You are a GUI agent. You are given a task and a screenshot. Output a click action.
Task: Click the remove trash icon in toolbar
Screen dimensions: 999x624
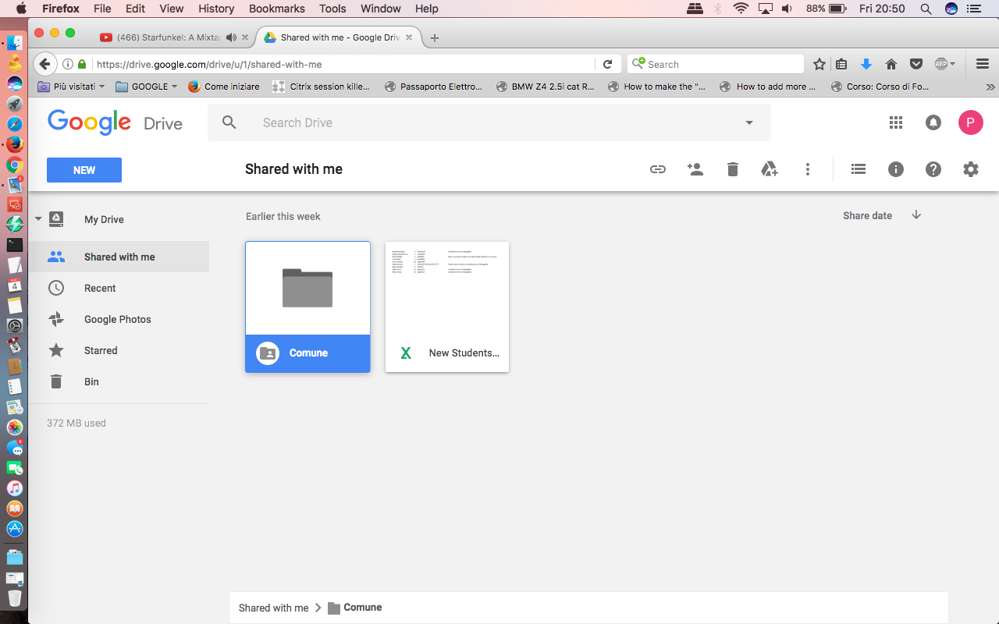[732, 169]
